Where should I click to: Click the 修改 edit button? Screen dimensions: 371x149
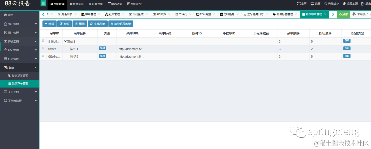(x=65, y=24)
